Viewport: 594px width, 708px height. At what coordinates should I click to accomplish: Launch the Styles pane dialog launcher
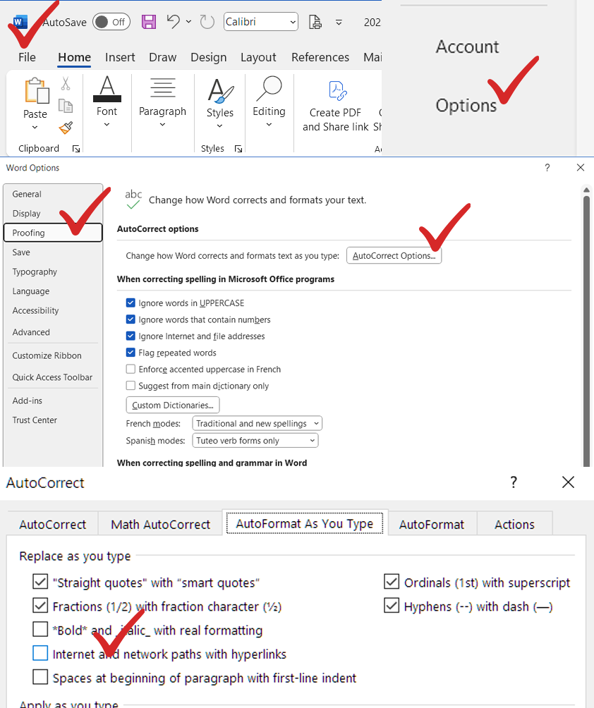point(238,149)
